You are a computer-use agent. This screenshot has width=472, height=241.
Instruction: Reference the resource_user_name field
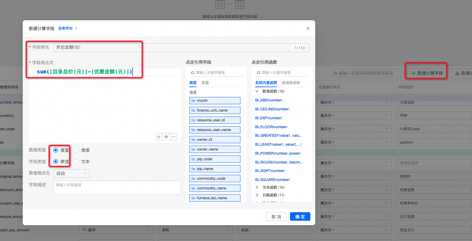point(214,130)
